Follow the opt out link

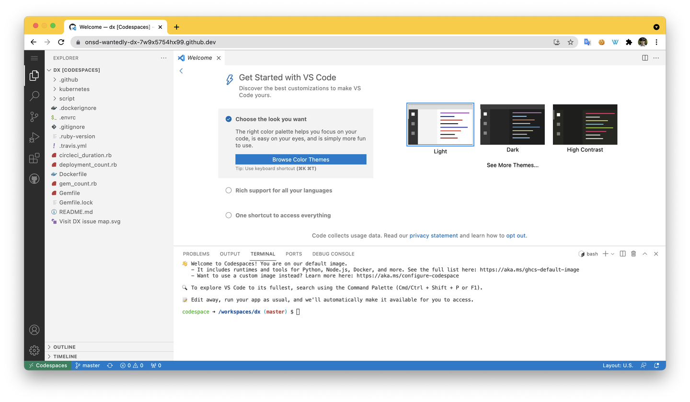coord(516,236)
